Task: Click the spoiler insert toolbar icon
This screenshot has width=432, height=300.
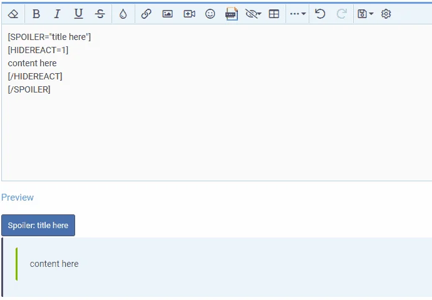Action: [232, 14]
